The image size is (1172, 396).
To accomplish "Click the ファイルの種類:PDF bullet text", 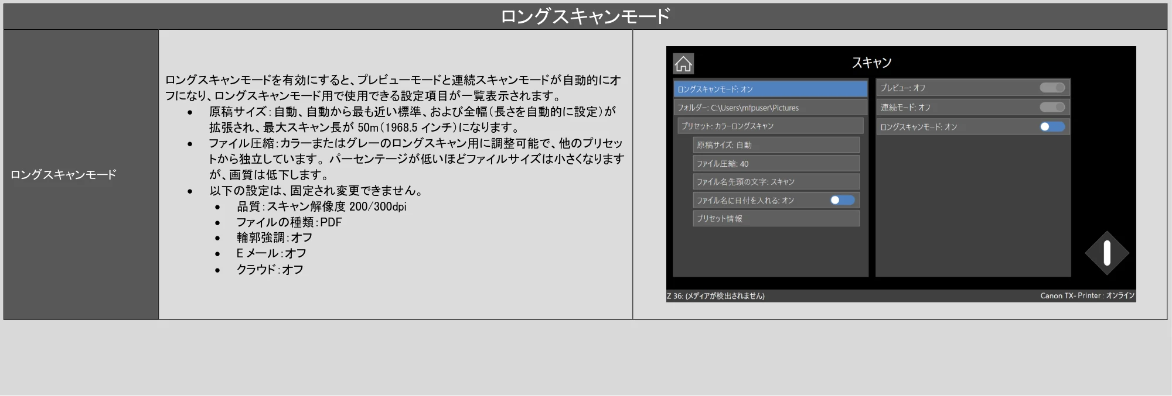I will coord(289,222).
